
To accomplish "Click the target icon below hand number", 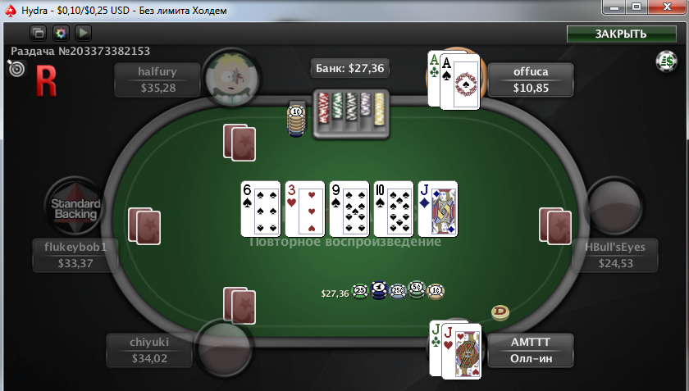I will (16, 69).
